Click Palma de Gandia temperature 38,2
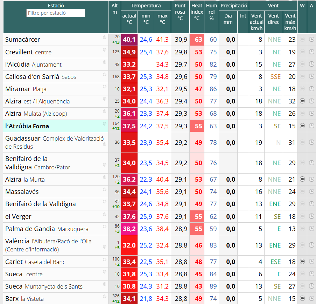316x304 pixels. (x=129, y=229)
